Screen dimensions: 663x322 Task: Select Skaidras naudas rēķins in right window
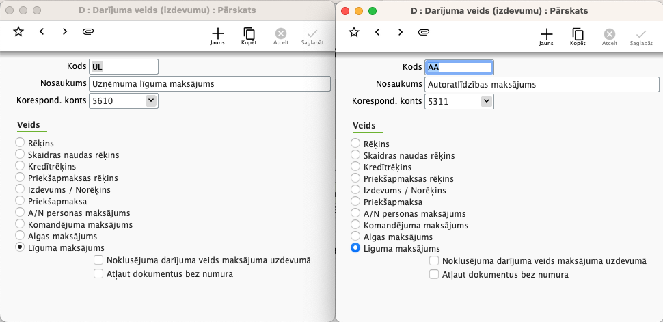pos(355,155)
